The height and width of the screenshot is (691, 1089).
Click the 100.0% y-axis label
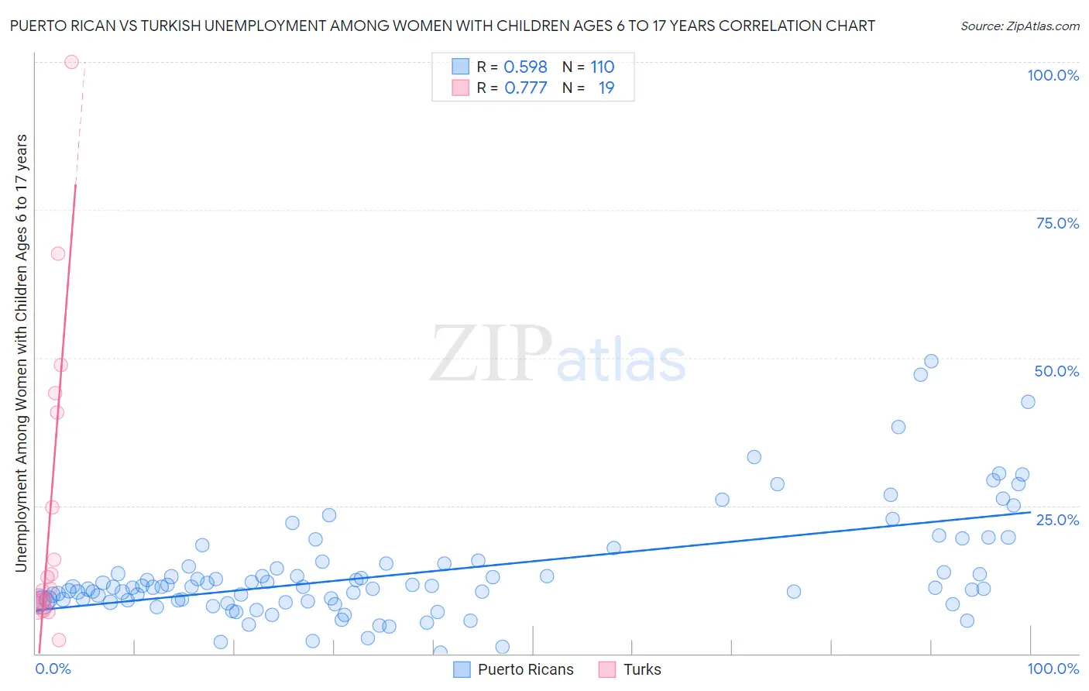pyautogui.click(x=1053, y=75)
